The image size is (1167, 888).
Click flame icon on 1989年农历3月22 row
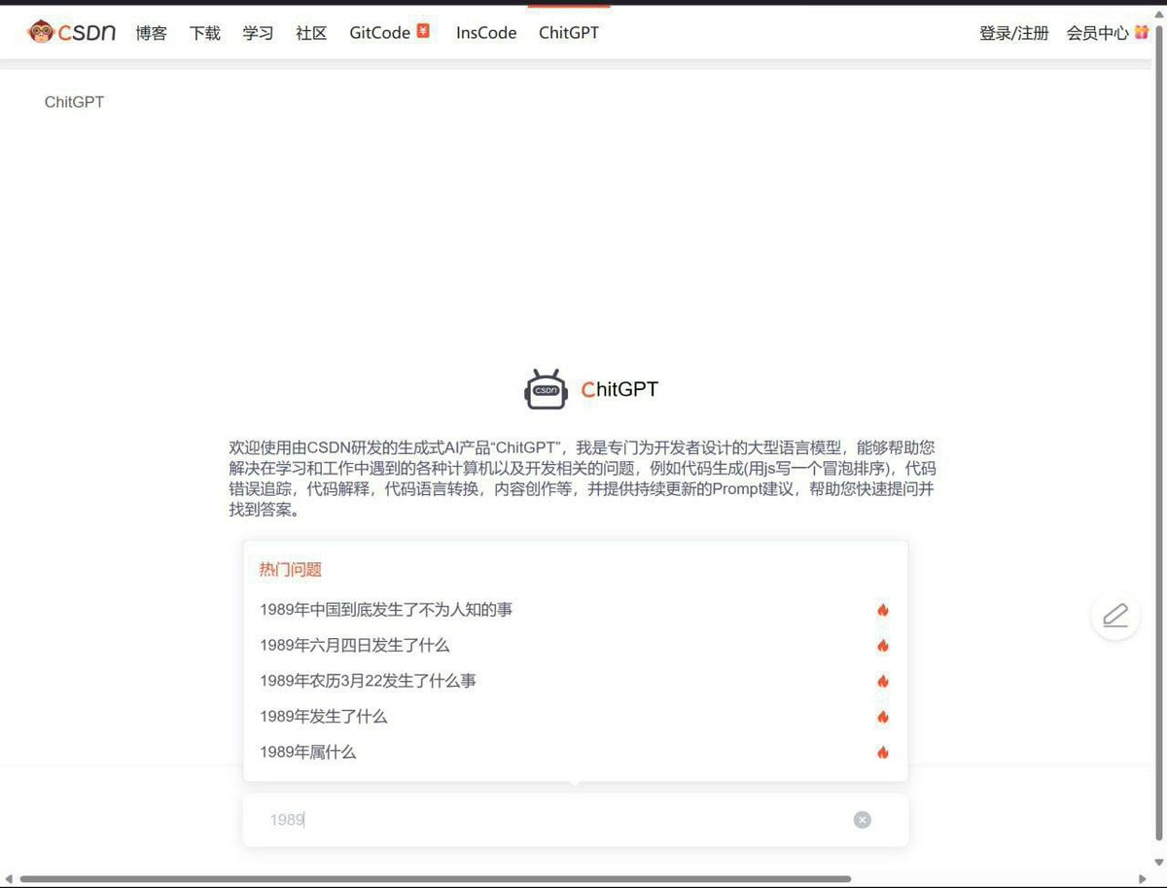(x=883, y=681)
